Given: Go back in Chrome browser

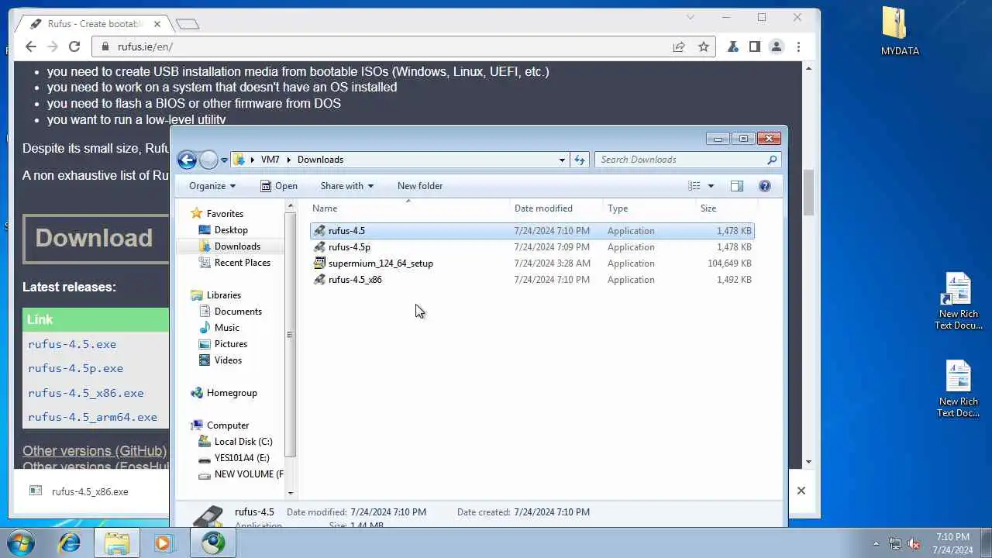Looking at the screenshot, I should (31, 46).
